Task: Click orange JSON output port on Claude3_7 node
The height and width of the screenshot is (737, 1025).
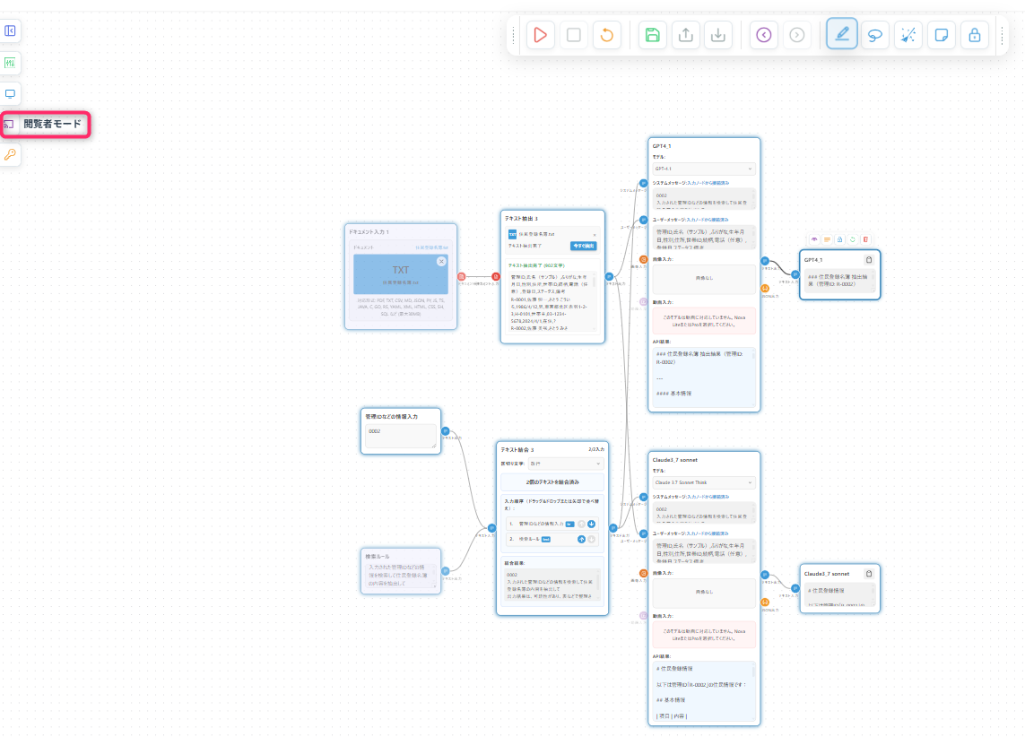Action: (765, 603)
